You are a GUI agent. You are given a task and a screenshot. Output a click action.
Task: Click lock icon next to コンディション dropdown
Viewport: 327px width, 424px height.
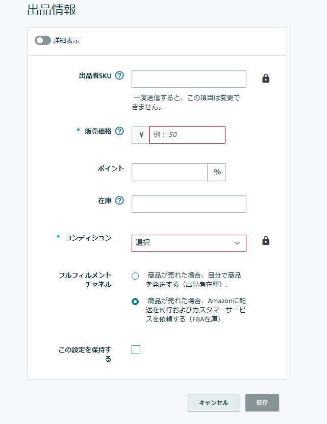pyautogui.click(x=266, y=240)
